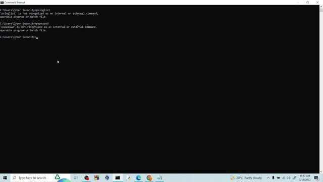Close the Command Prompt window
The height and width of the screenshot is (182, 323).
(317, 3)
